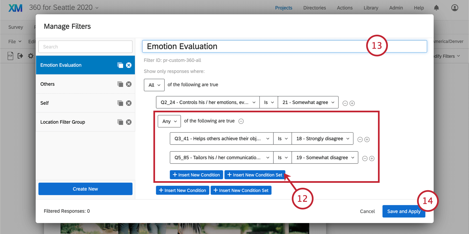Open the user account menu
This screenshot has height=234, width=469.
coord(455,8)
